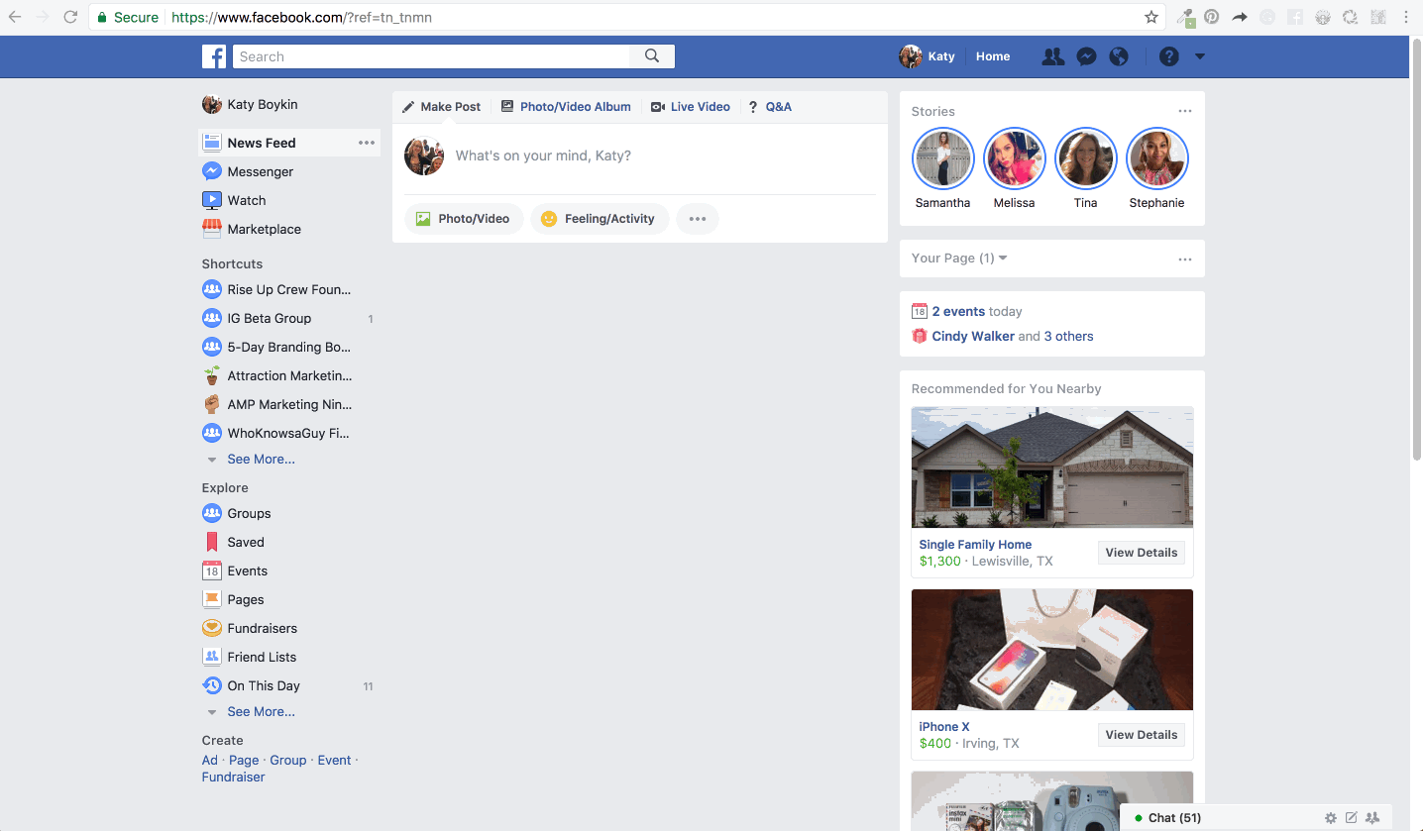
Task: Select the Live Video tab
Action: tap(691, 107)
